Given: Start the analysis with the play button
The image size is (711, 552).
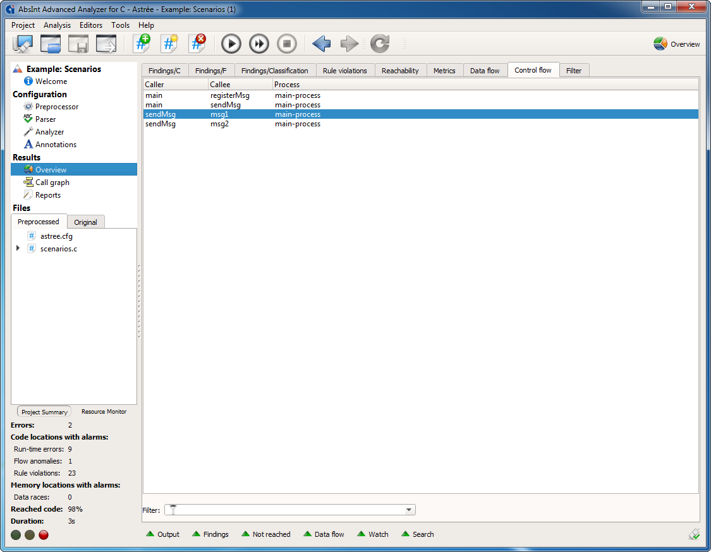Looking at the screenshot, I should pos(231,44).
